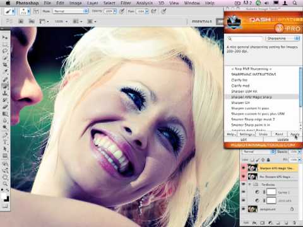Open Spotlight search in menu bar
This screenshot has height=227, width=303.
click(x=295, y=3)
